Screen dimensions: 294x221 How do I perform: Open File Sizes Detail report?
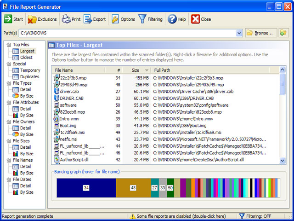(x=26, y=147)
